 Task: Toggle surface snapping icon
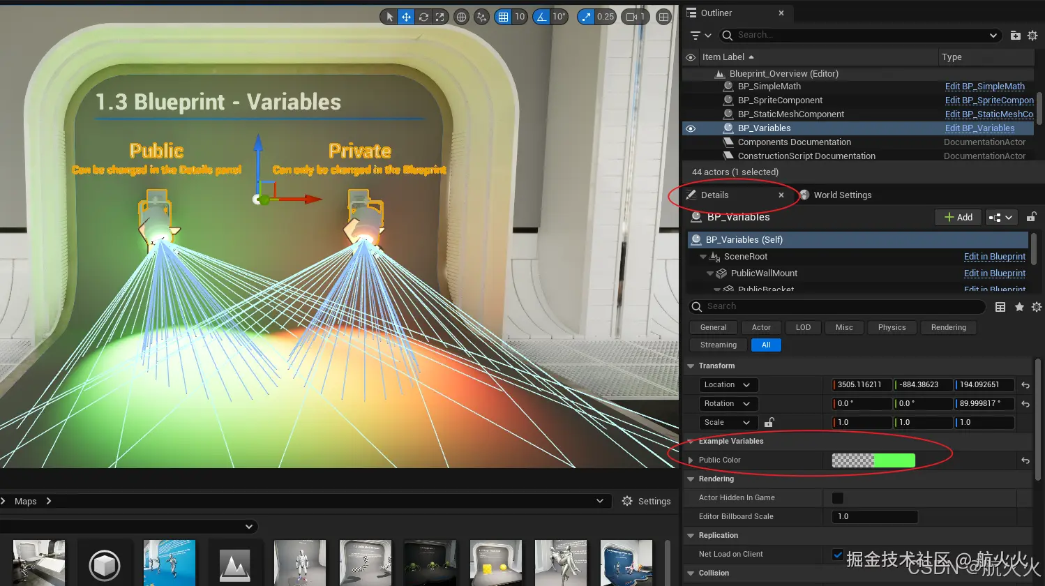tap(481, 17)
